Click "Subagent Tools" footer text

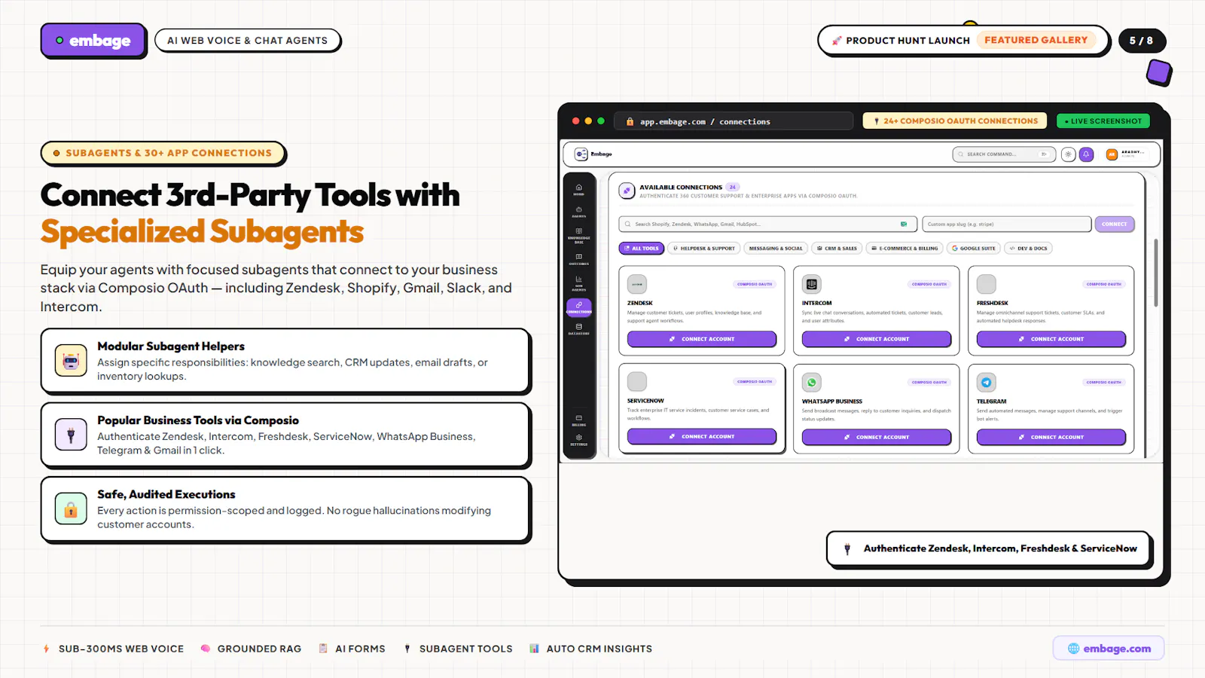pyautogui.click(x=465, y=649)
